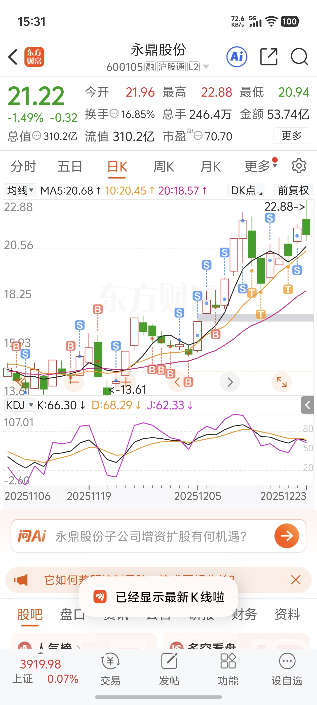Tap the current price 21.22
The image size is (317, 705).
click(36, 96)
